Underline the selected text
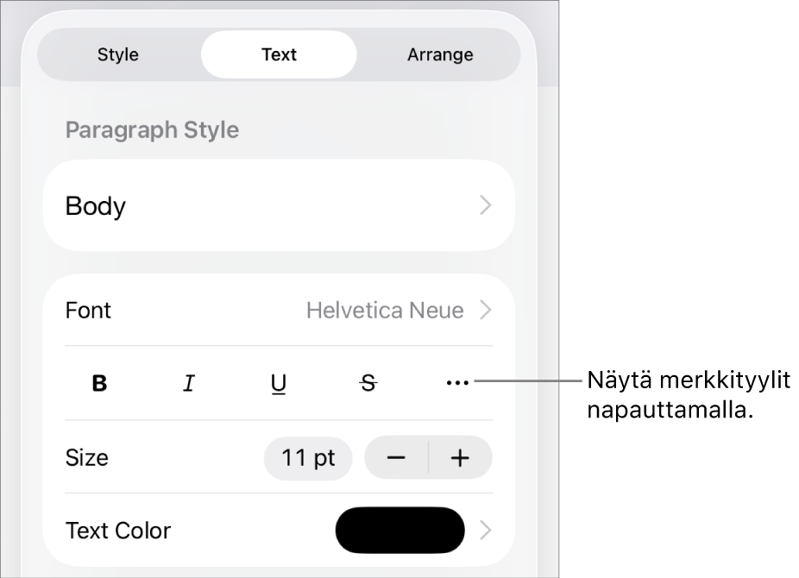The width and height of the screenshot is (799, 578). coord(279,384)
